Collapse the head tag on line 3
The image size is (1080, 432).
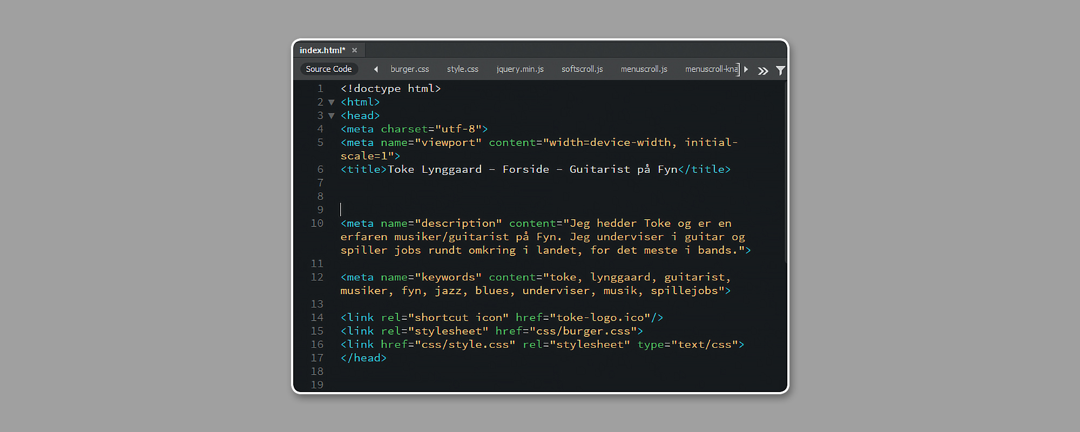[332, 116]
